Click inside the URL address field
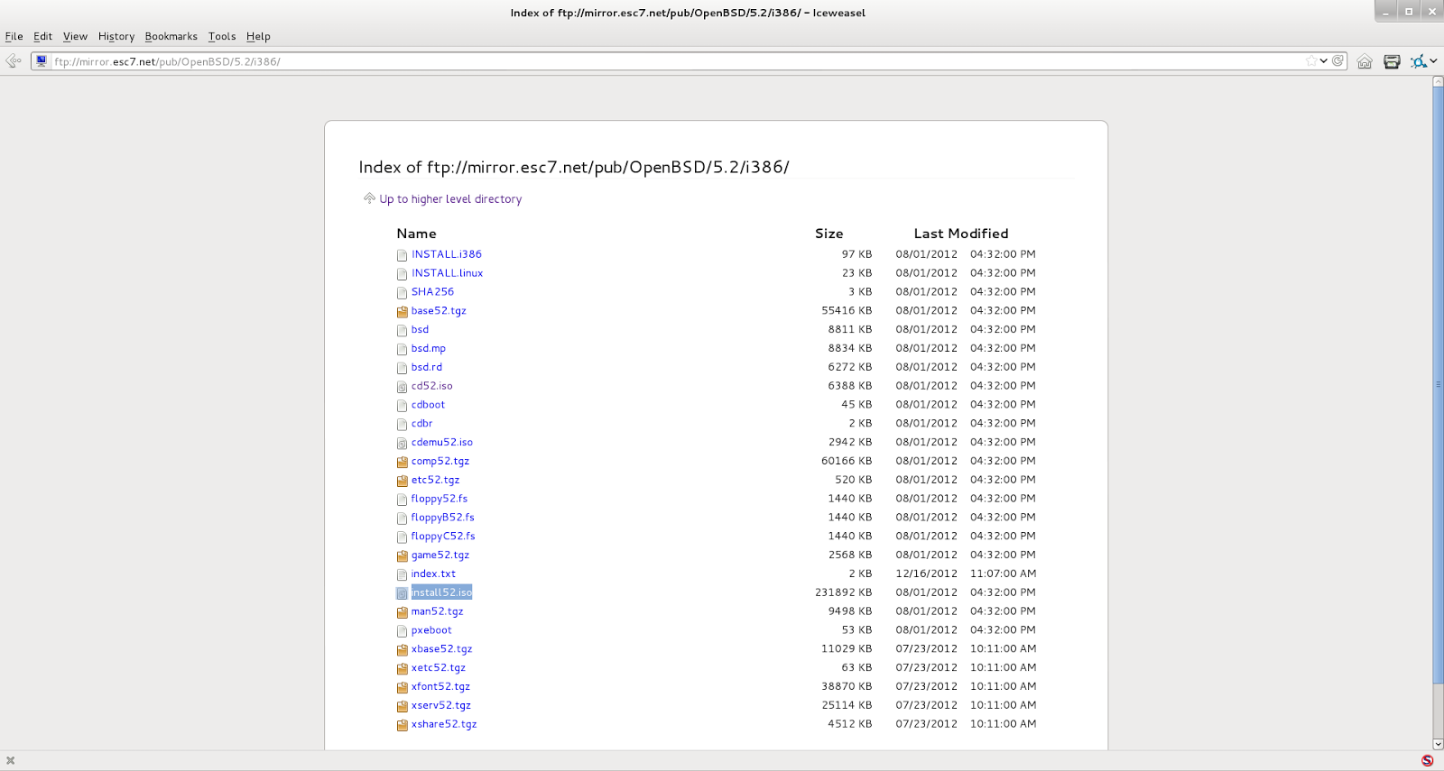Image resolution: width=1444 pixels, height=771 pixels. [632, 61]
